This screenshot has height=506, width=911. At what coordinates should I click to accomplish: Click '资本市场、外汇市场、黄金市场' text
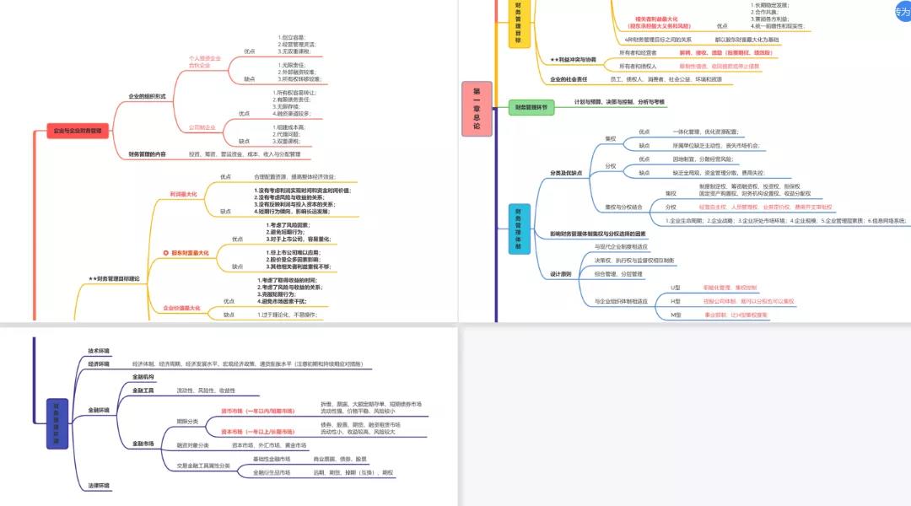coord(269,445)
